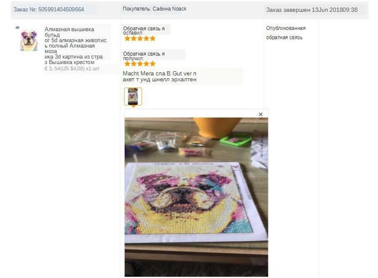Screen dimensions: 378x278
Task: Click the Заказ завершен header text
Action: (288, 10)
